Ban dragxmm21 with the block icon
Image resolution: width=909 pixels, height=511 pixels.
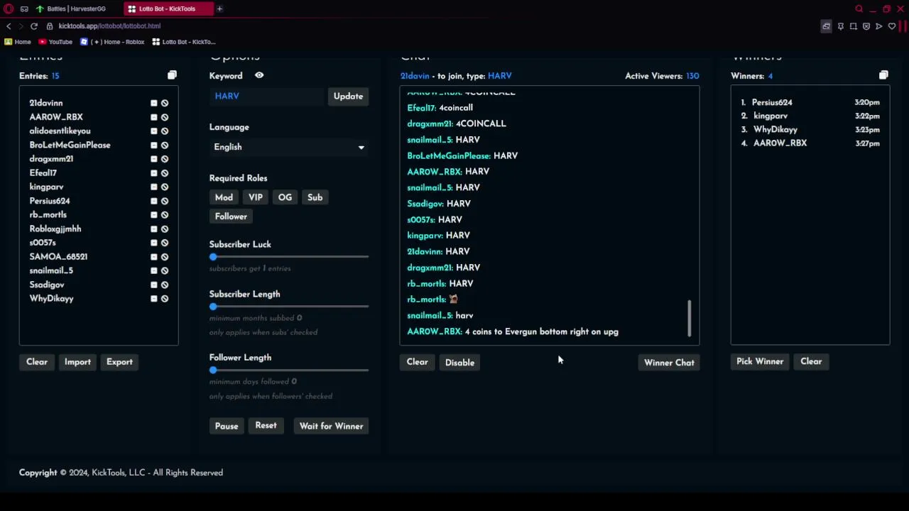pyautogui.click(x=165, y=159)
